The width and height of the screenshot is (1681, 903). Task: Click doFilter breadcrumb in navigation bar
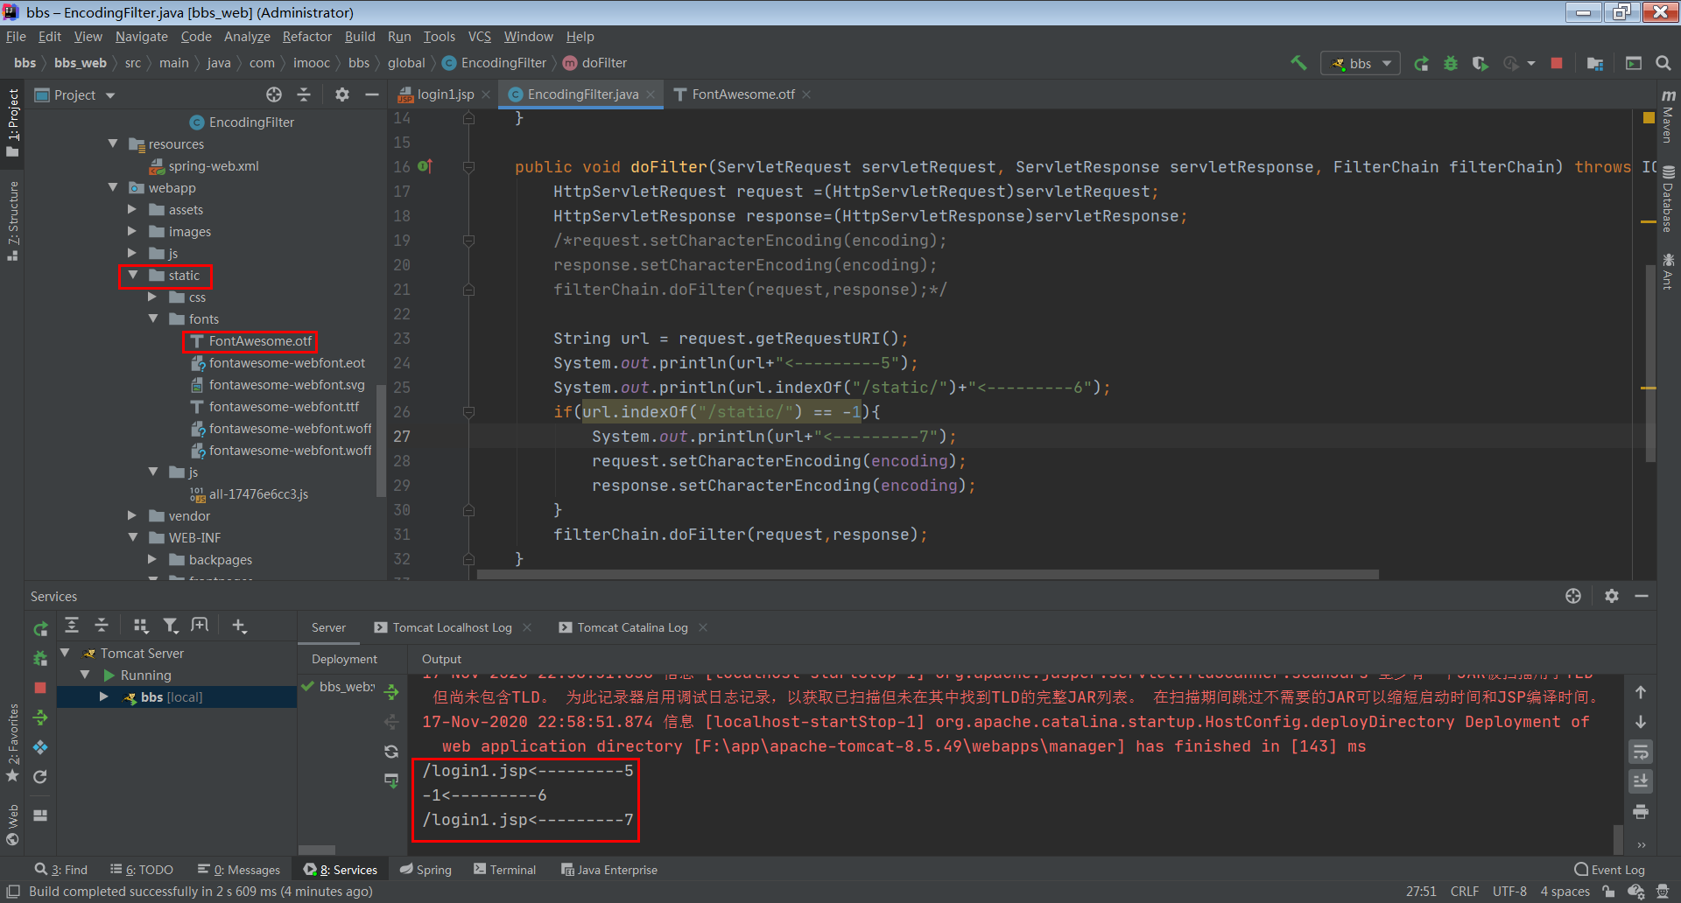(x=595, y=63)
